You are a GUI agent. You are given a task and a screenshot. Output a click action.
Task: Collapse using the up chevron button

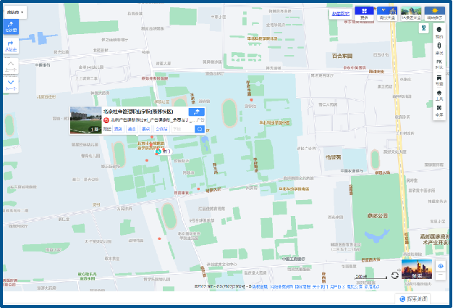tap(11, 65)
